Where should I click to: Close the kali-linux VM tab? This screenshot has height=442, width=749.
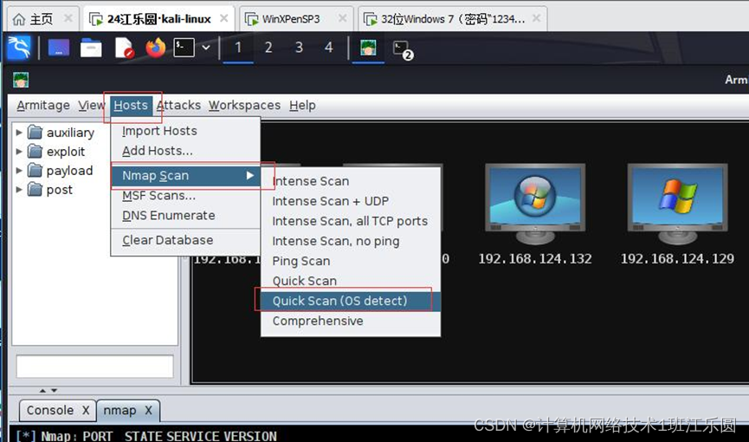click(223, 19)
